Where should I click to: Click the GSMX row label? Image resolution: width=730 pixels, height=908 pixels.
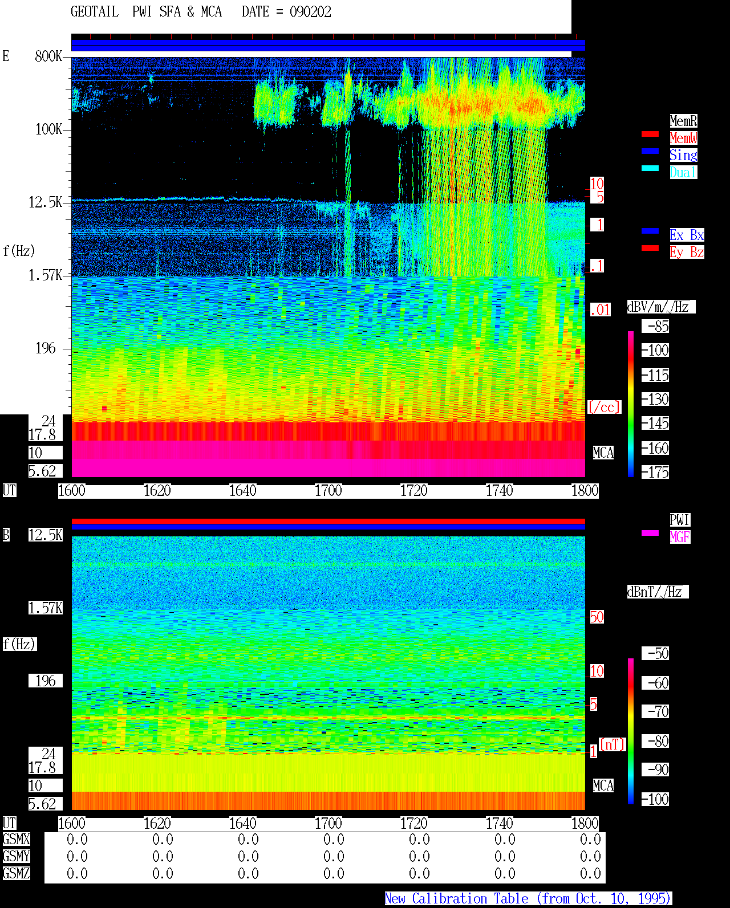(x=16, y=839)
